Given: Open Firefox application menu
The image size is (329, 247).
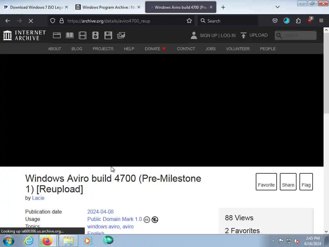Looking at the screenshot, I should (321, 21).
